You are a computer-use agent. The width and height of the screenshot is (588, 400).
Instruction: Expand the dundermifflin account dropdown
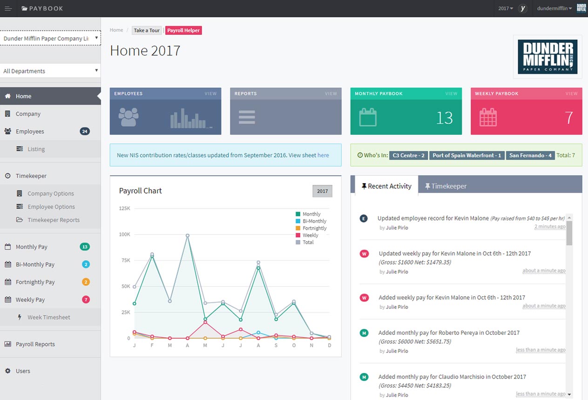554,8
